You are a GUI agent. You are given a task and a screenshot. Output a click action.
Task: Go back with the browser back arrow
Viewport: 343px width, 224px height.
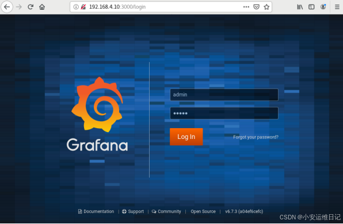pyautogui.click(x=7, y=7)
